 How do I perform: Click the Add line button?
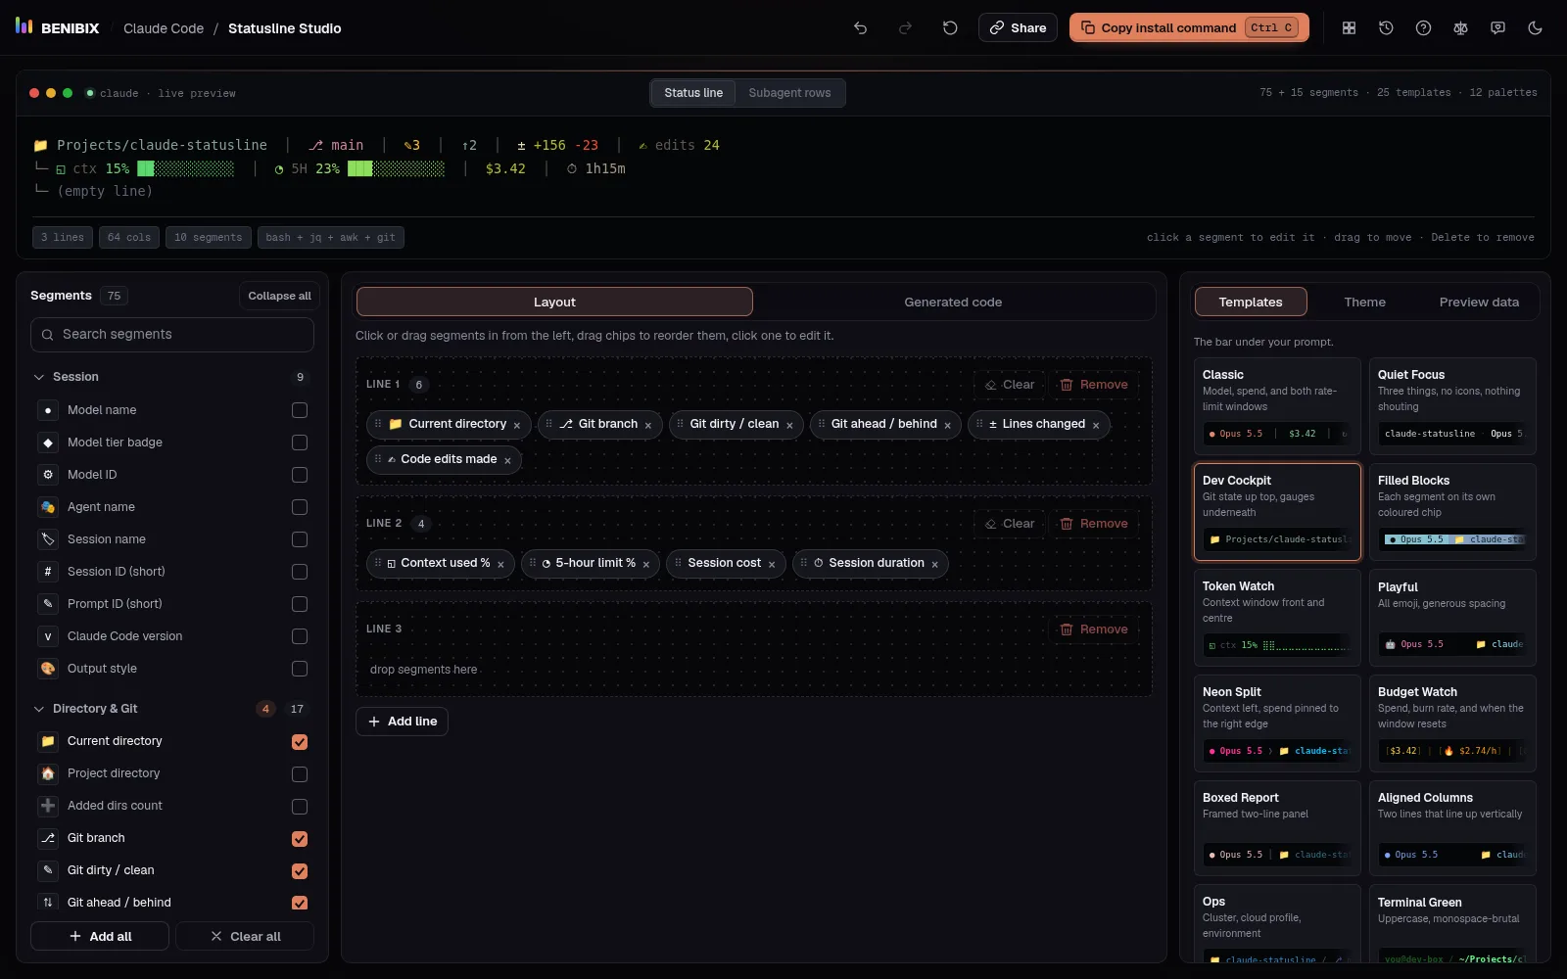(x=402, y=722)
